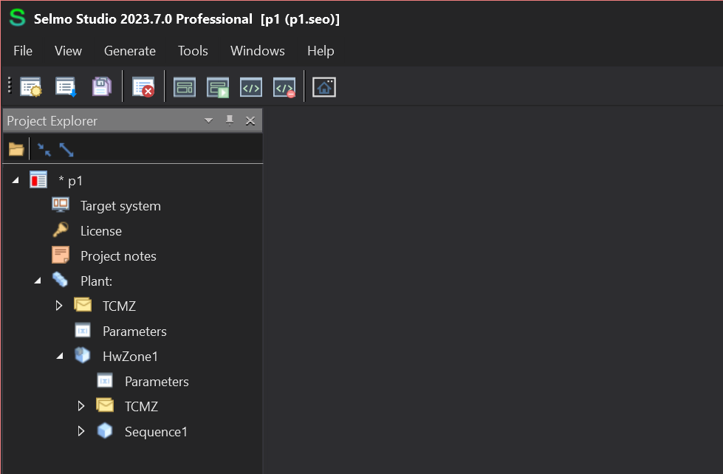
Task: Click the collapse all arrows icon
Action: (x=44, y=149)
